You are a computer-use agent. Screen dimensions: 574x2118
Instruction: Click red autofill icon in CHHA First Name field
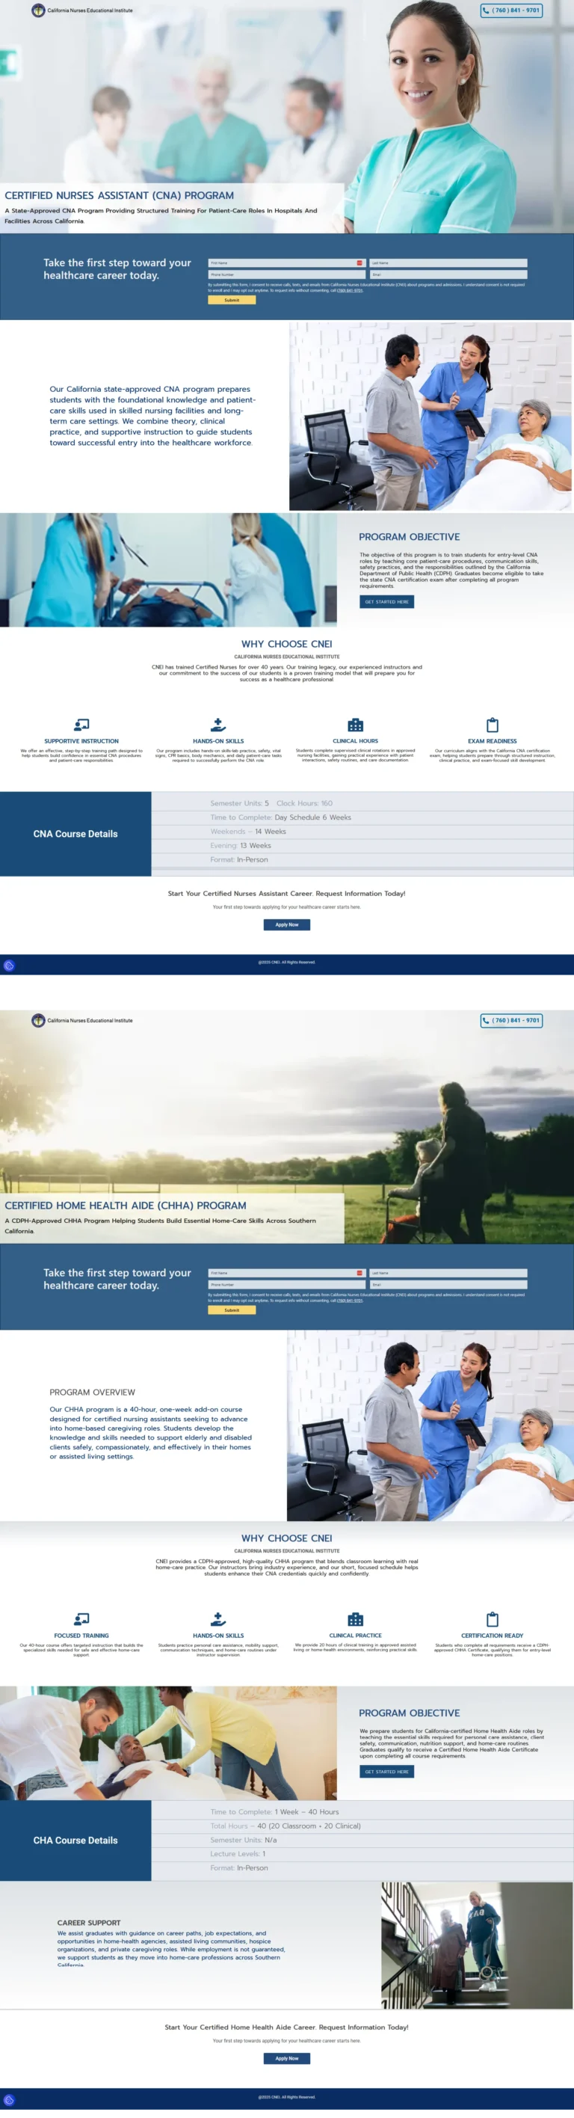pyautogui.click(x=359, y=1273)
